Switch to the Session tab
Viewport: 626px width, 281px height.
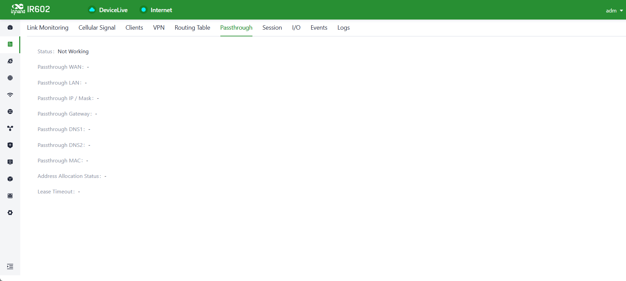click(x=272, y=28)
